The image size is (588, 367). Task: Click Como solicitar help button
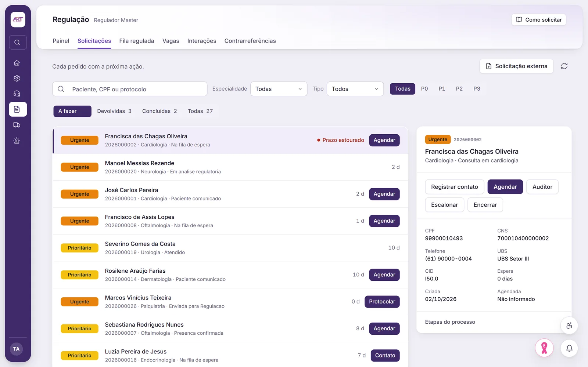[x=539, y=20]
